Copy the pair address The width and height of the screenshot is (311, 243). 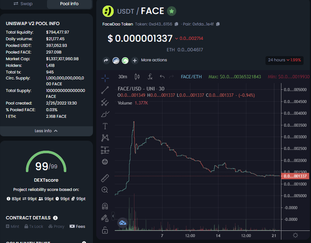pyautogui.click(x=218, y=24)
